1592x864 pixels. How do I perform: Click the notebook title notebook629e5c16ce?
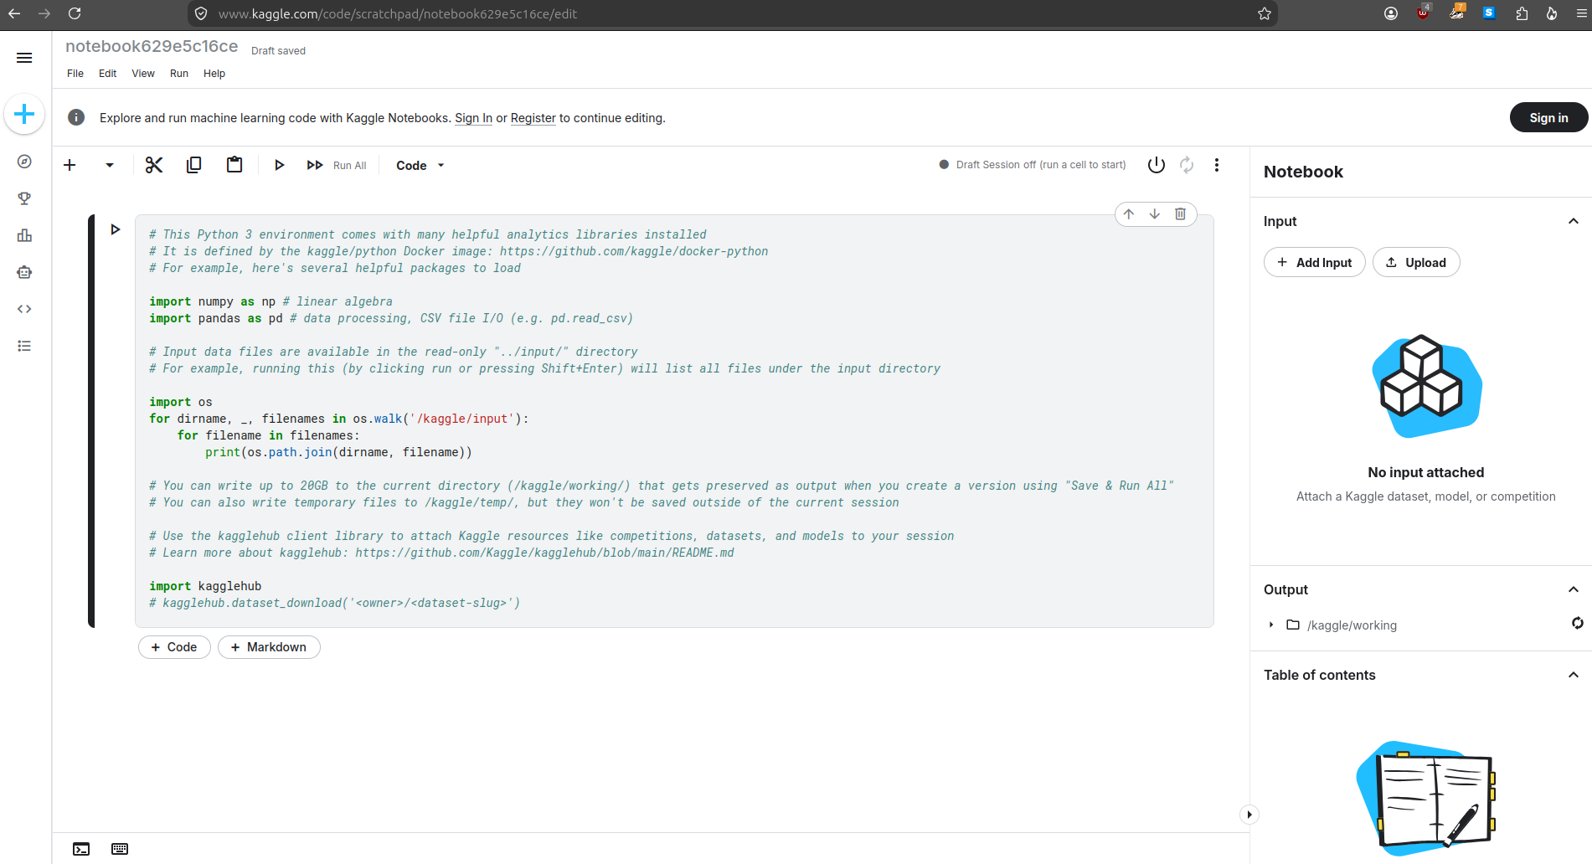pos(152,46)
